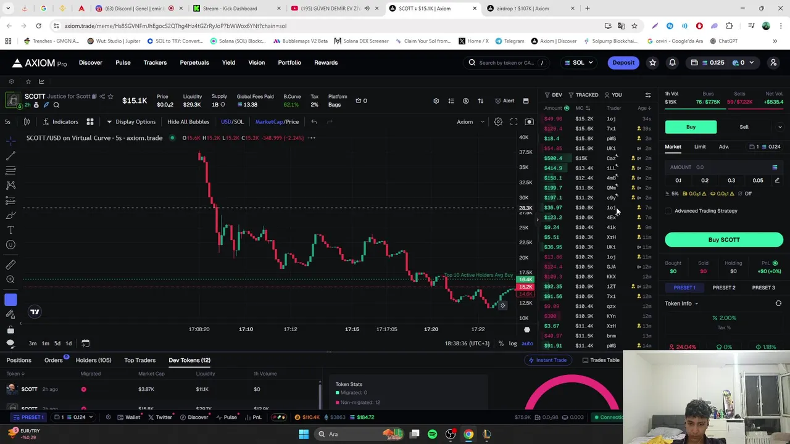Open the Axiom chart source dropdown

click(x=470, y=121)
